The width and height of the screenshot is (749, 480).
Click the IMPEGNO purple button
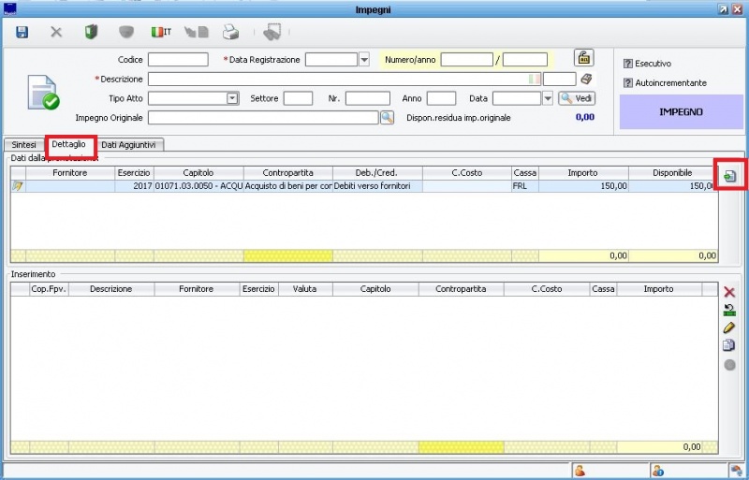tap(681, 111)
